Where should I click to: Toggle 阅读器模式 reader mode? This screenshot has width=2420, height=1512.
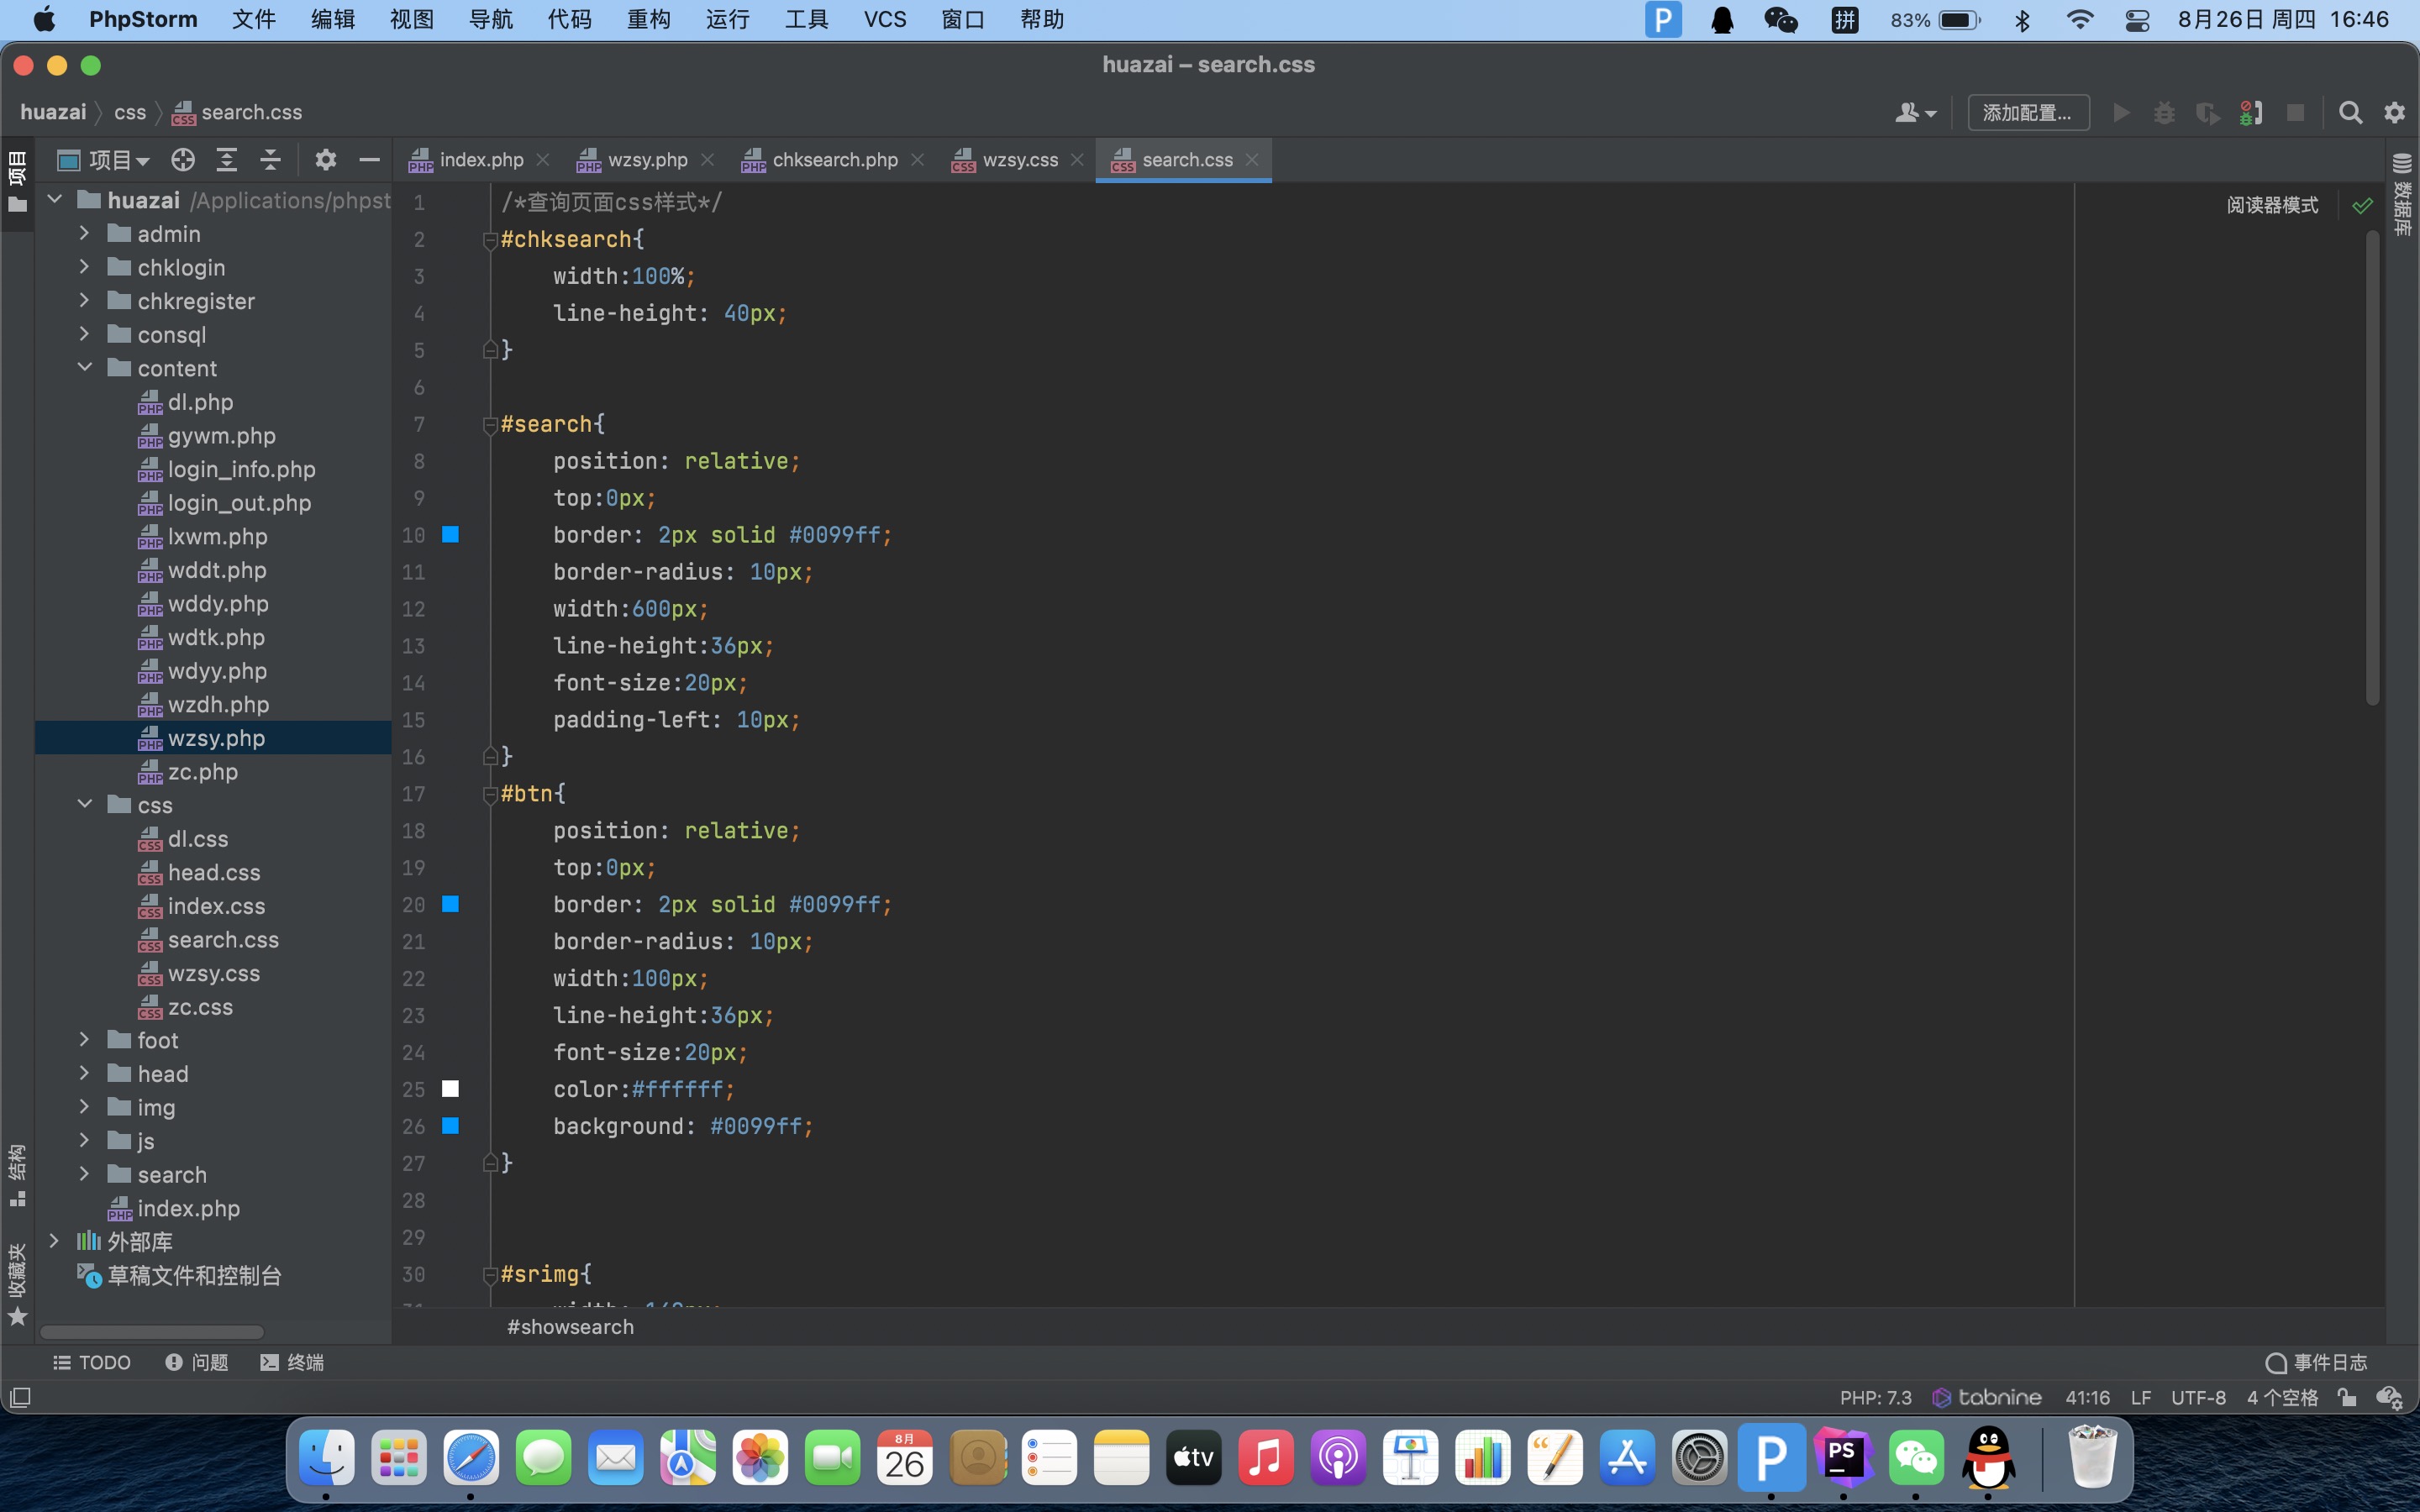[x=2271, y=205]
